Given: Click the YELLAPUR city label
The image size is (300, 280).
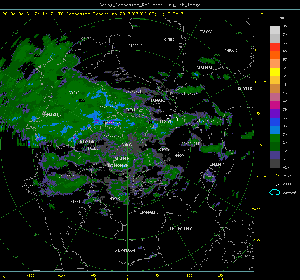Looking at the screenshot, I should [x=66, y=177].
